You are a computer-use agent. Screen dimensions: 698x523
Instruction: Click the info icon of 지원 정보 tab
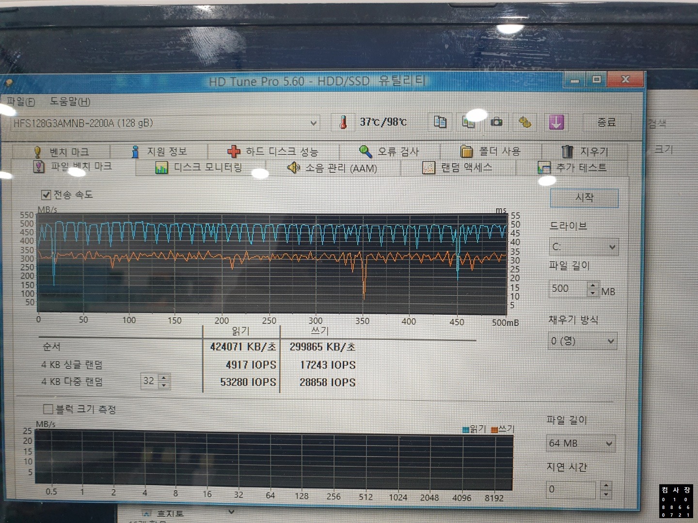coord(135,152)
